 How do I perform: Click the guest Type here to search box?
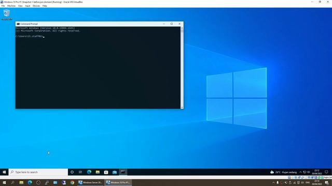(x=38, y=172)
